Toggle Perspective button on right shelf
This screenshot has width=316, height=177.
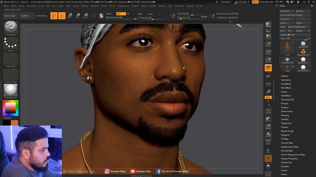[268, 68]
